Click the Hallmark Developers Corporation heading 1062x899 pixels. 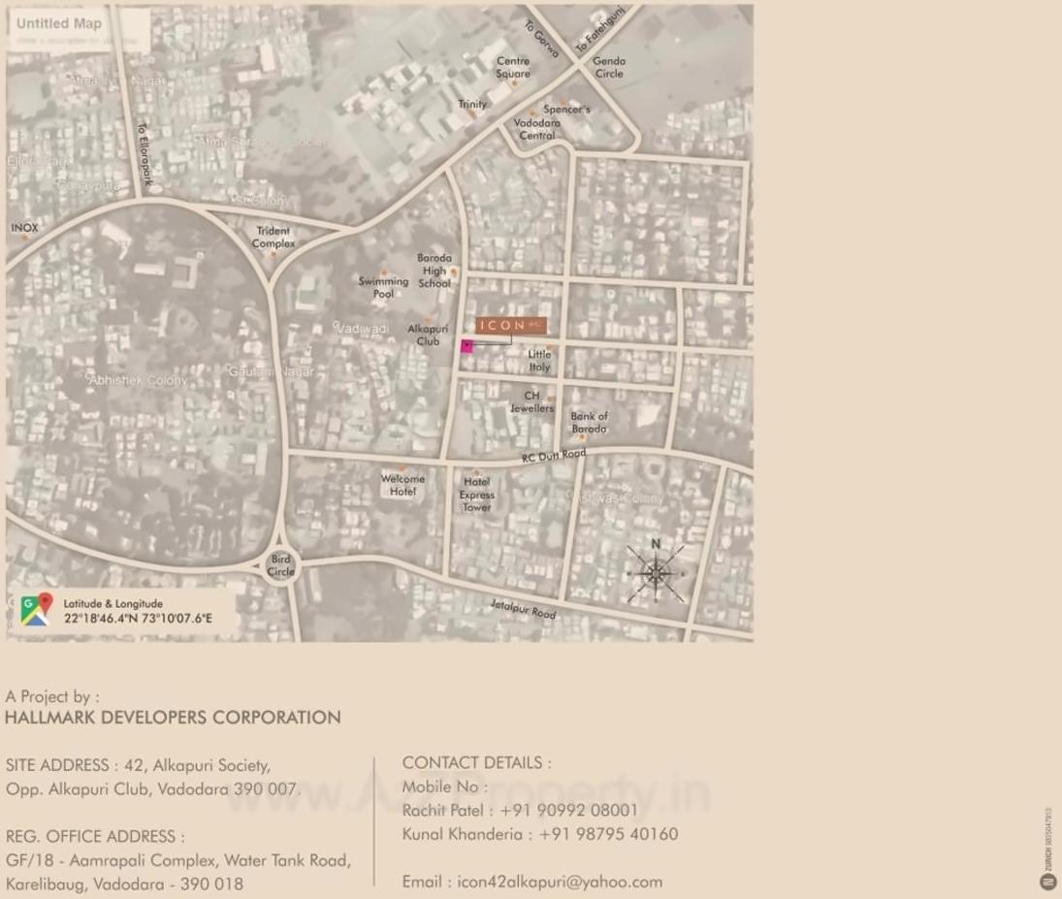click(173, 718)
